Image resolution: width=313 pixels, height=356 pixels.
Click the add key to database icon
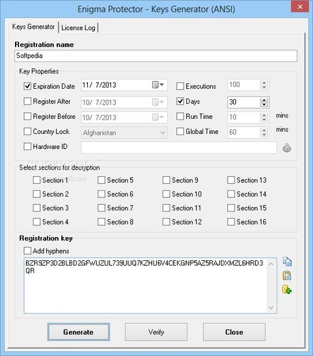(x=287, y=290)
